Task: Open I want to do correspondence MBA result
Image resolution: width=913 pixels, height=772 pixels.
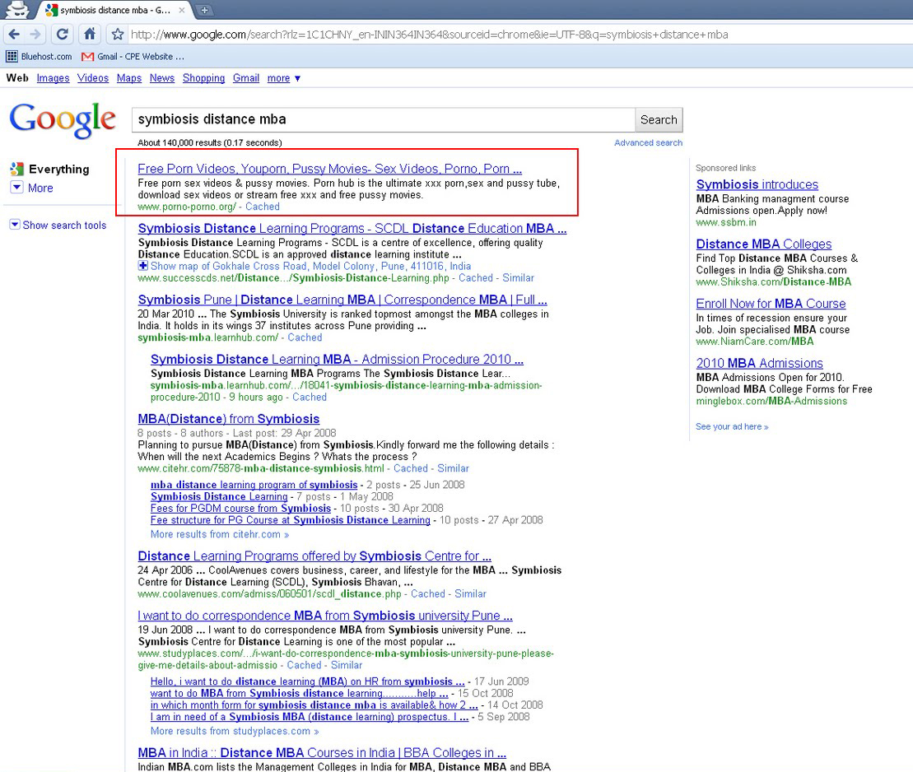Action: point(325,616)
